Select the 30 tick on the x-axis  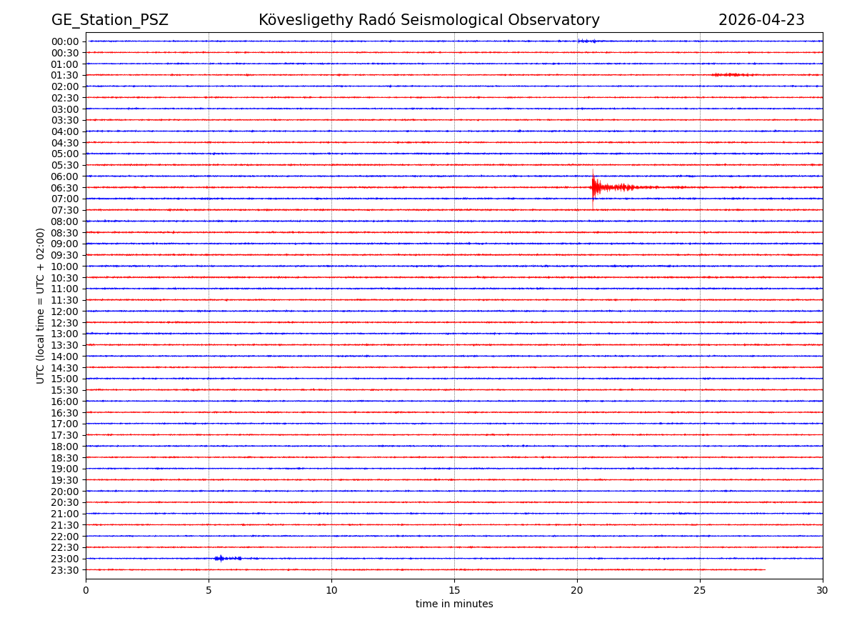point(822,590)
